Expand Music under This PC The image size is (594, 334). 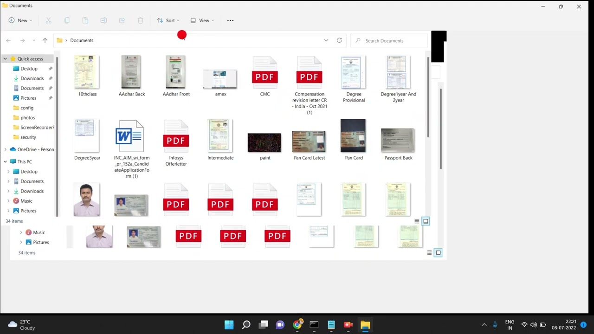tap(8, 201)
